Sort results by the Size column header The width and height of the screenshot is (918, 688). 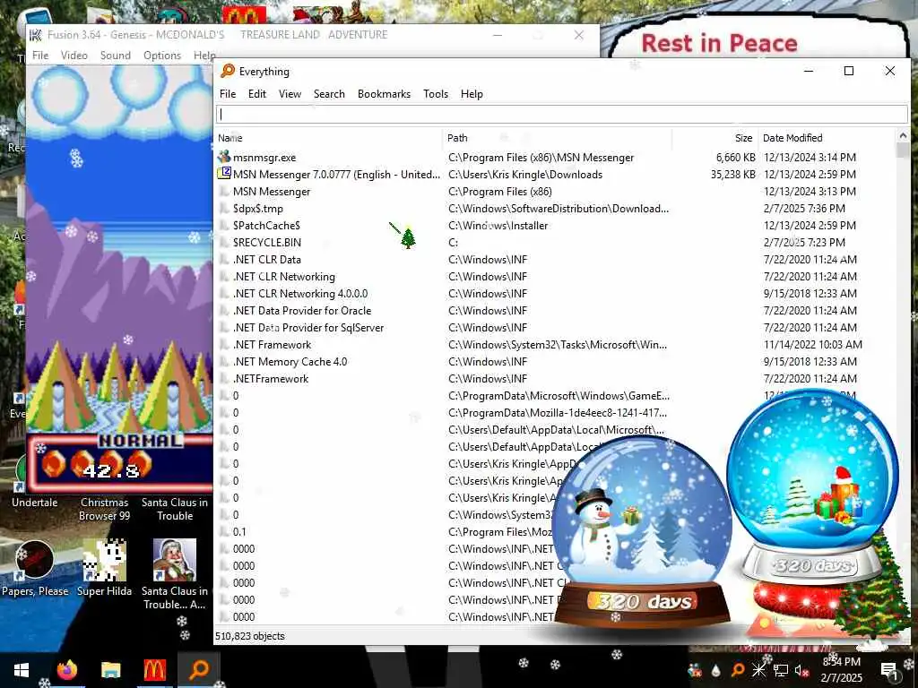click(715, 138)
